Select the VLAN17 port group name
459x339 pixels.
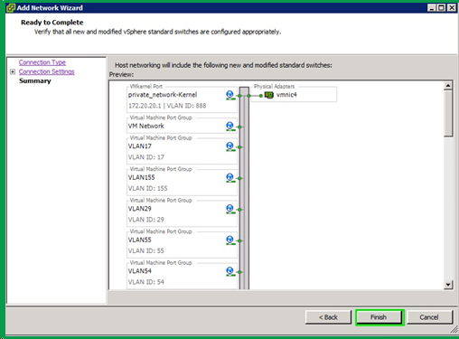pyautogui.click(x=140, y=146)
